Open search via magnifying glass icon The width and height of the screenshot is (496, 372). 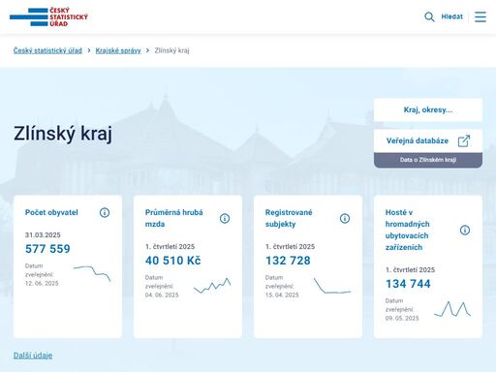click(x=429, y=16)
